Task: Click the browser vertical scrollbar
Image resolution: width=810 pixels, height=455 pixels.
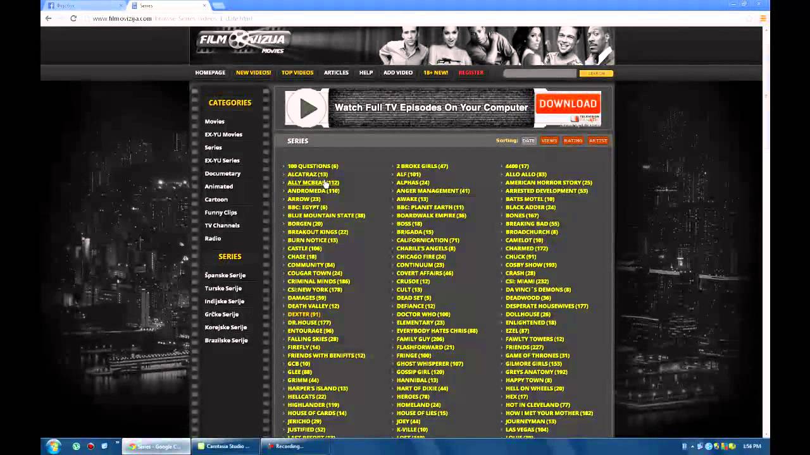Action: click(x=766, y=231)
